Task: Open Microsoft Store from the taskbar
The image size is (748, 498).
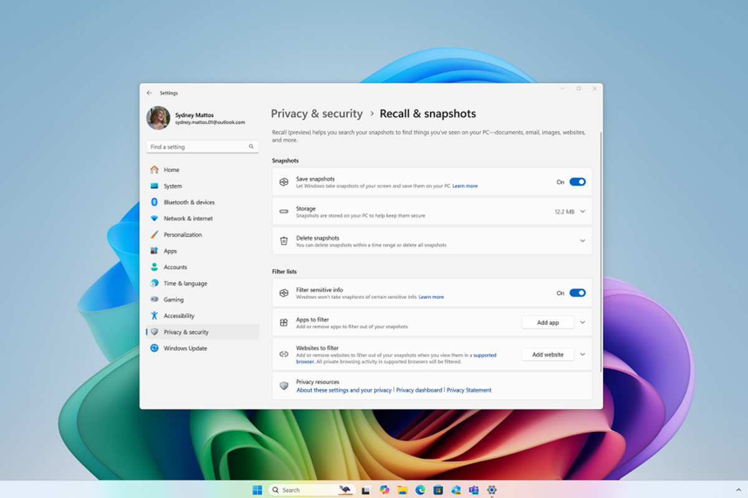Action: tap(438, 490)
